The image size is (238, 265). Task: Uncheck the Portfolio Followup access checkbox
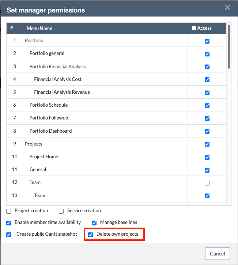click(x=207, y=118)
